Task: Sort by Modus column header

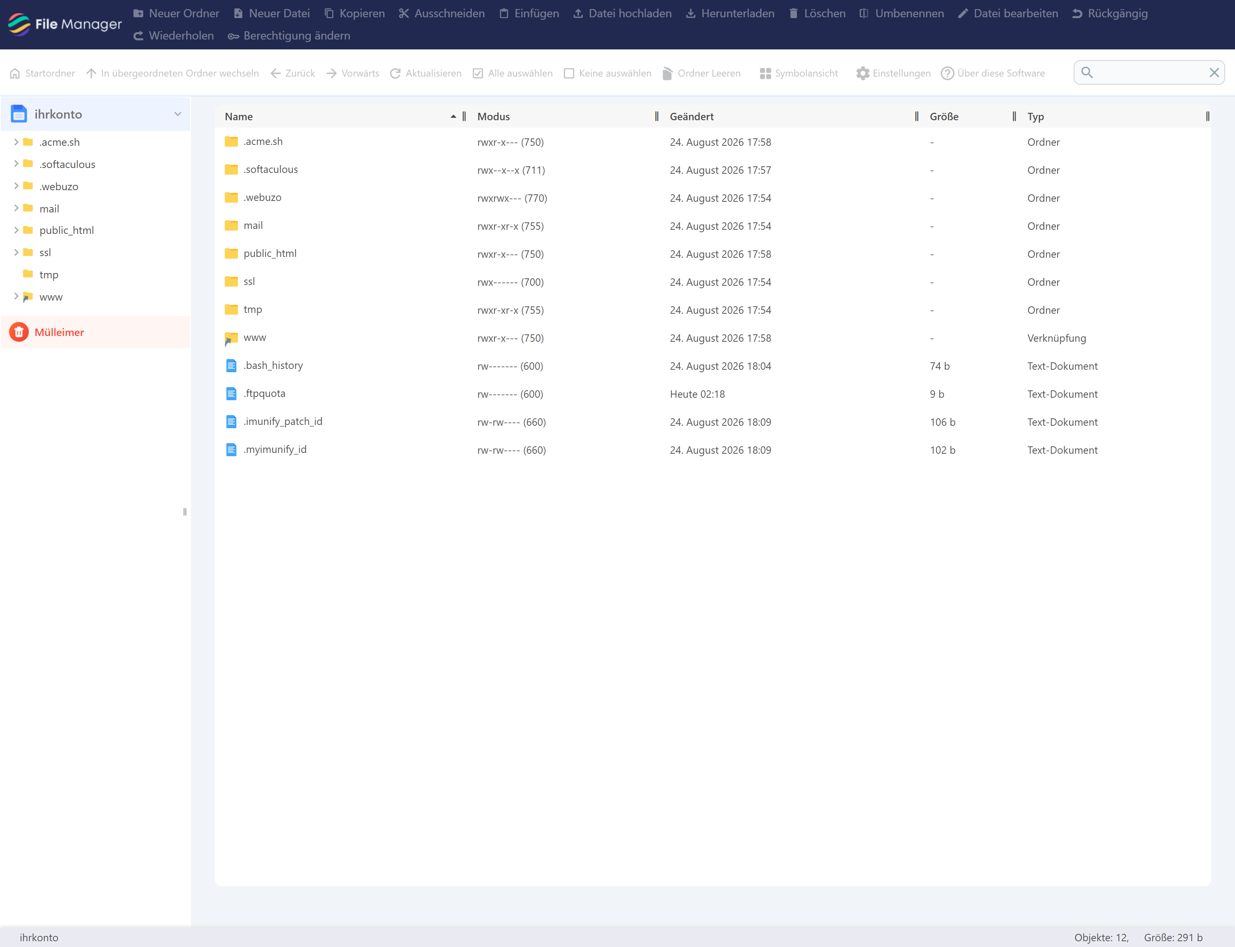Action: [493, 117]
